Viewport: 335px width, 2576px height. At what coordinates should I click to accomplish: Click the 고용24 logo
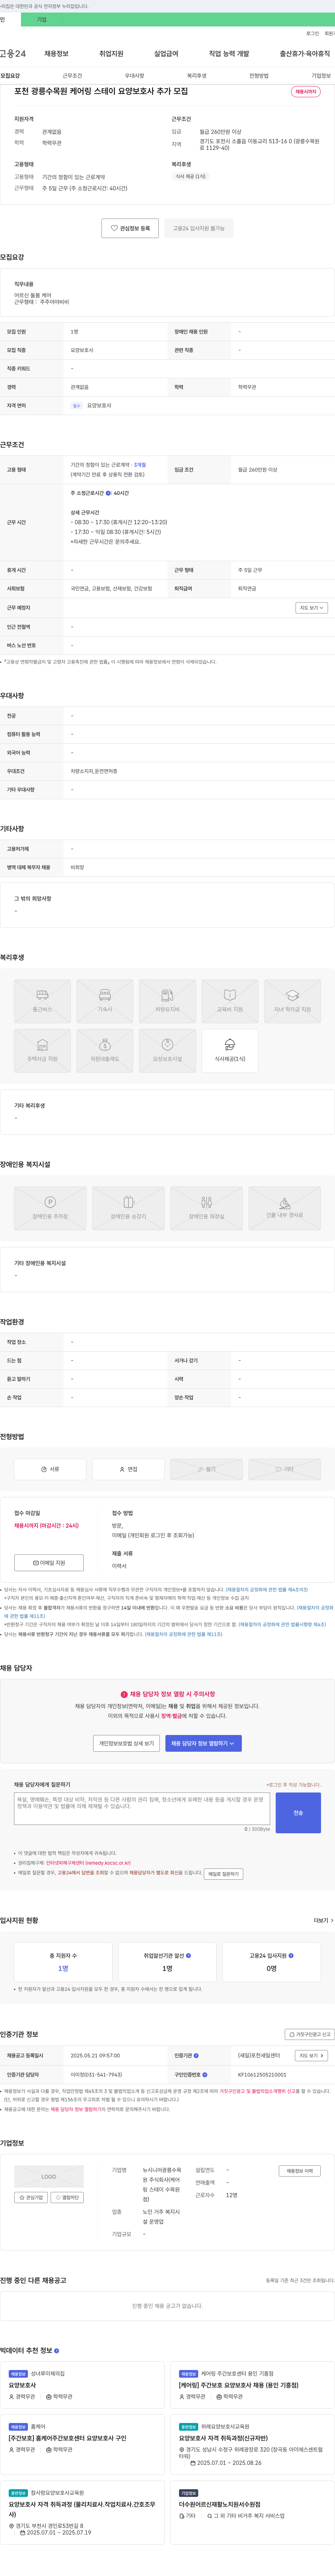pos(13,54)
